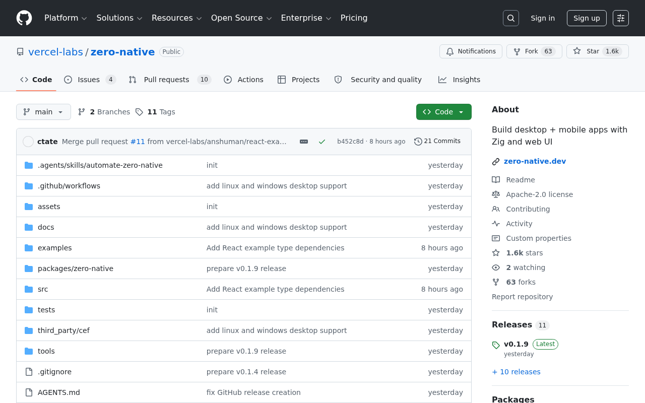Image resolution: width=645 pixels, height=403 pixels.
Task: Click the repository icon beside vercel-labs
Action: point(20,52)
